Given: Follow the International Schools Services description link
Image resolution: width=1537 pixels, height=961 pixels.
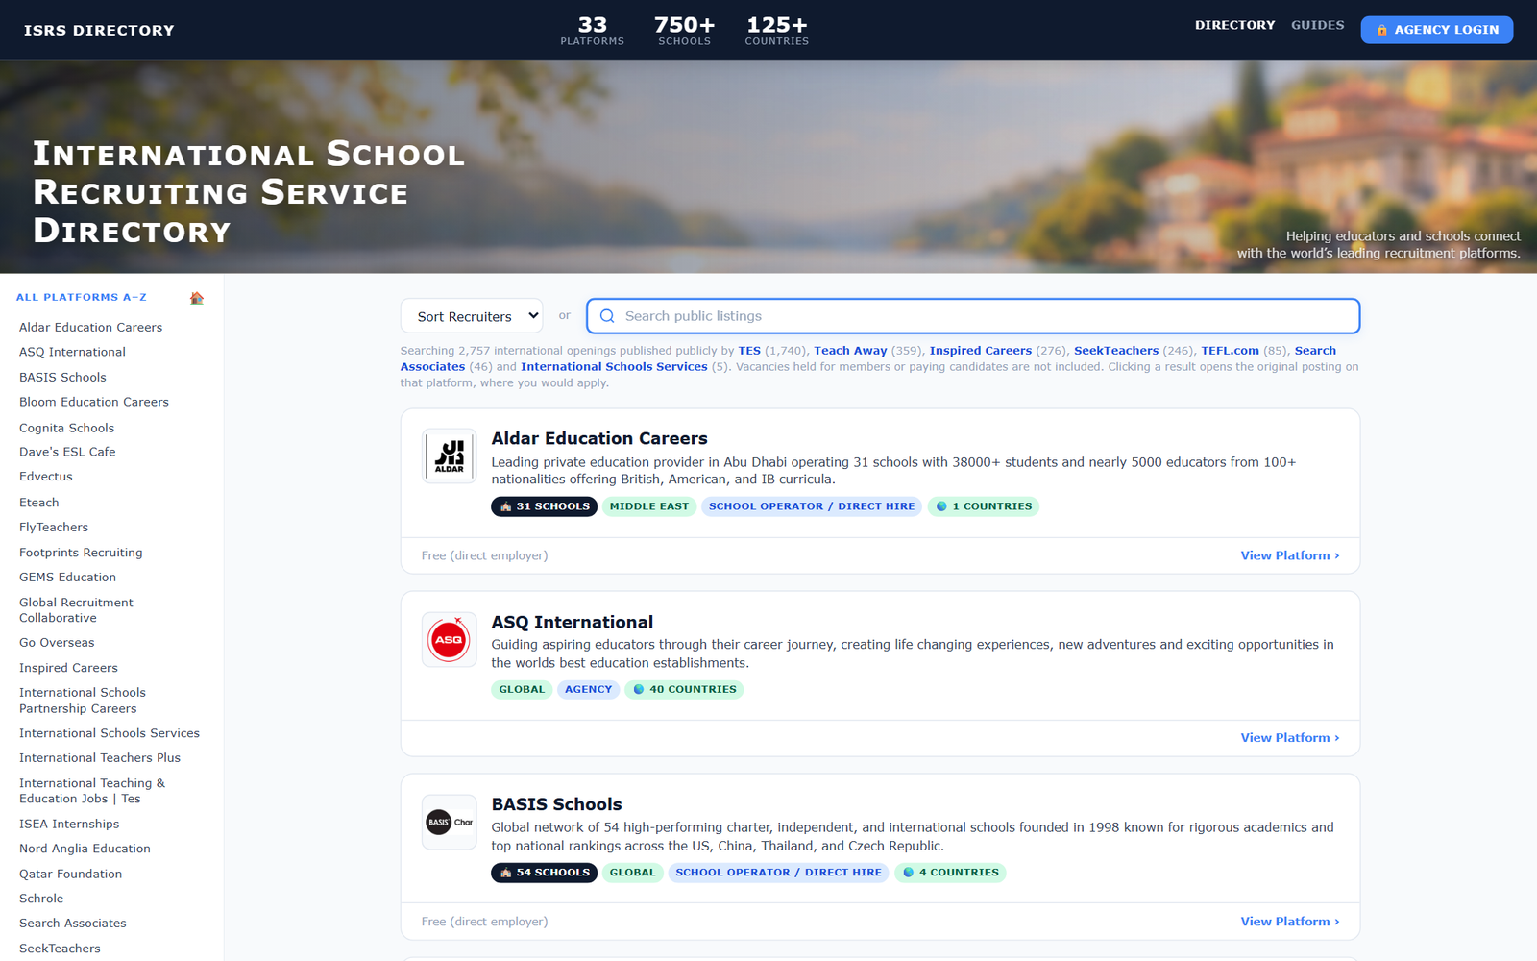Looking at the screenshot, I should pos(614,367).
